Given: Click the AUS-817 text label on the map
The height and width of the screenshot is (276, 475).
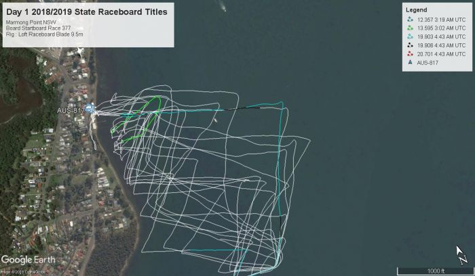Looking at the screenshot, I should (71, 110).
